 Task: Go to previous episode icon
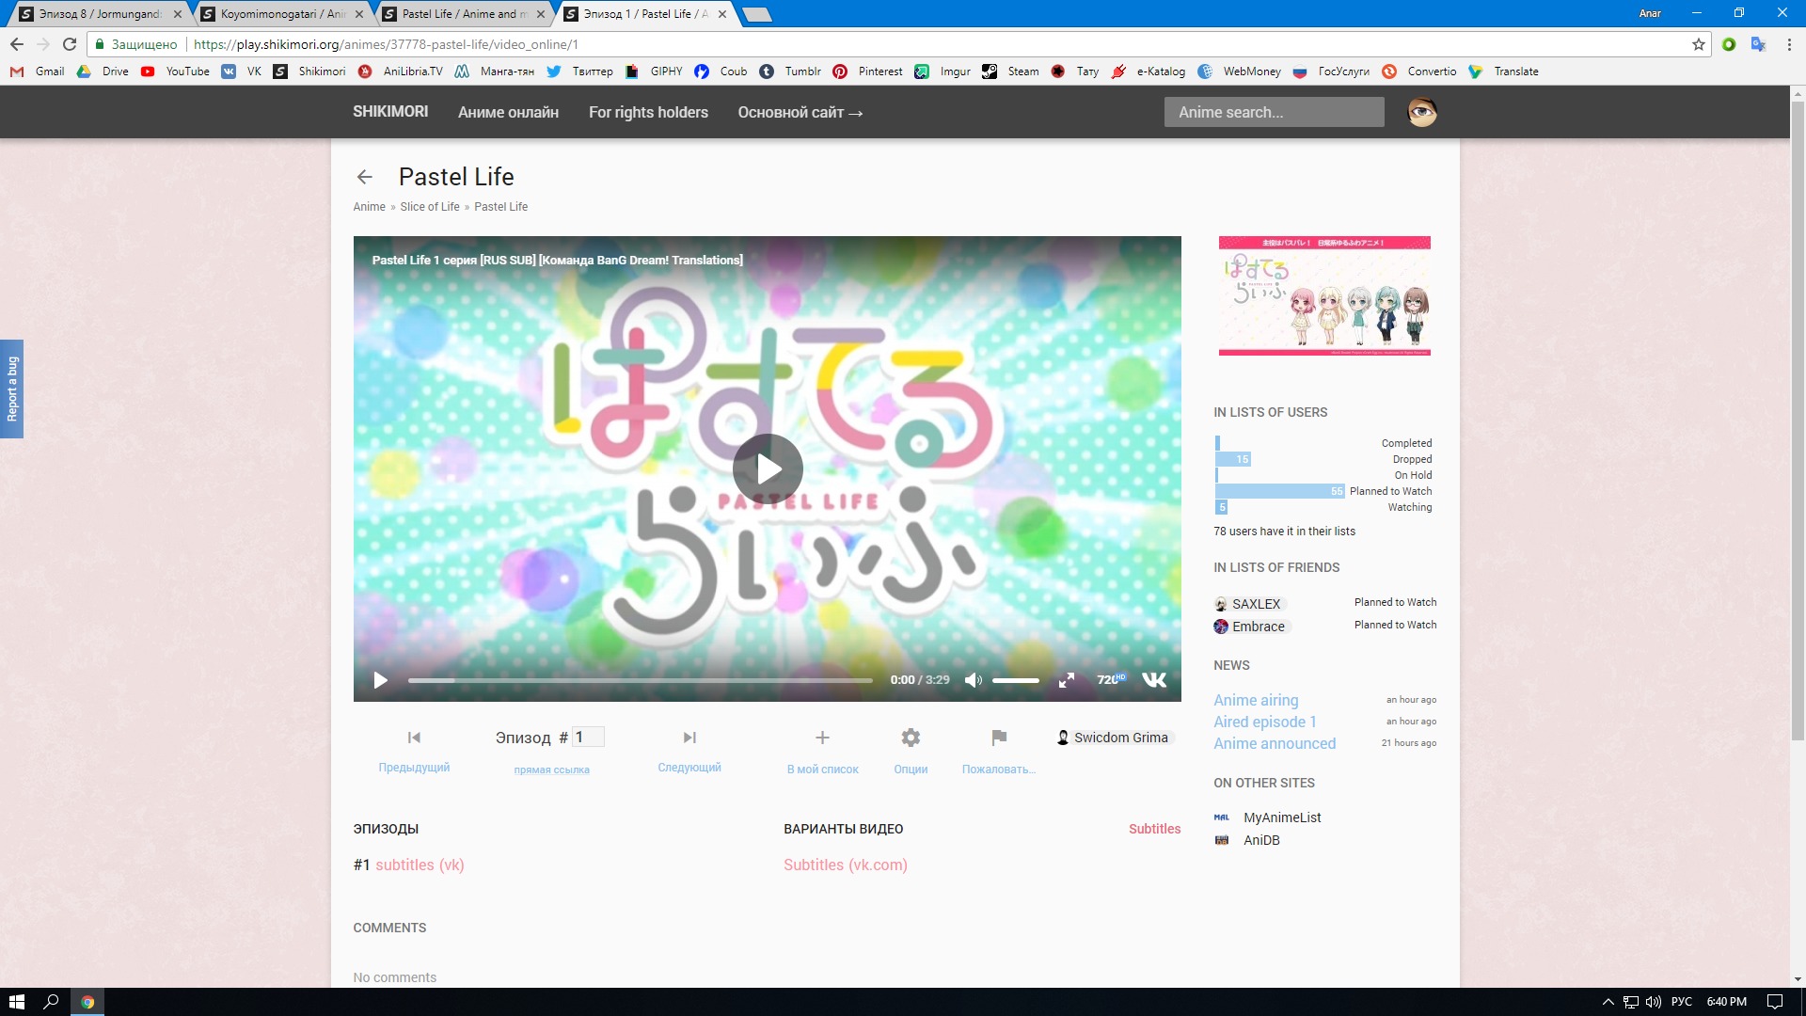click(x=414, y=738)
